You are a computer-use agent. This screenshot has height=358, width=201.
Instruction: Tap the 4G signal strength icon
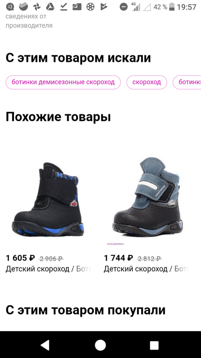coord(136,7)
